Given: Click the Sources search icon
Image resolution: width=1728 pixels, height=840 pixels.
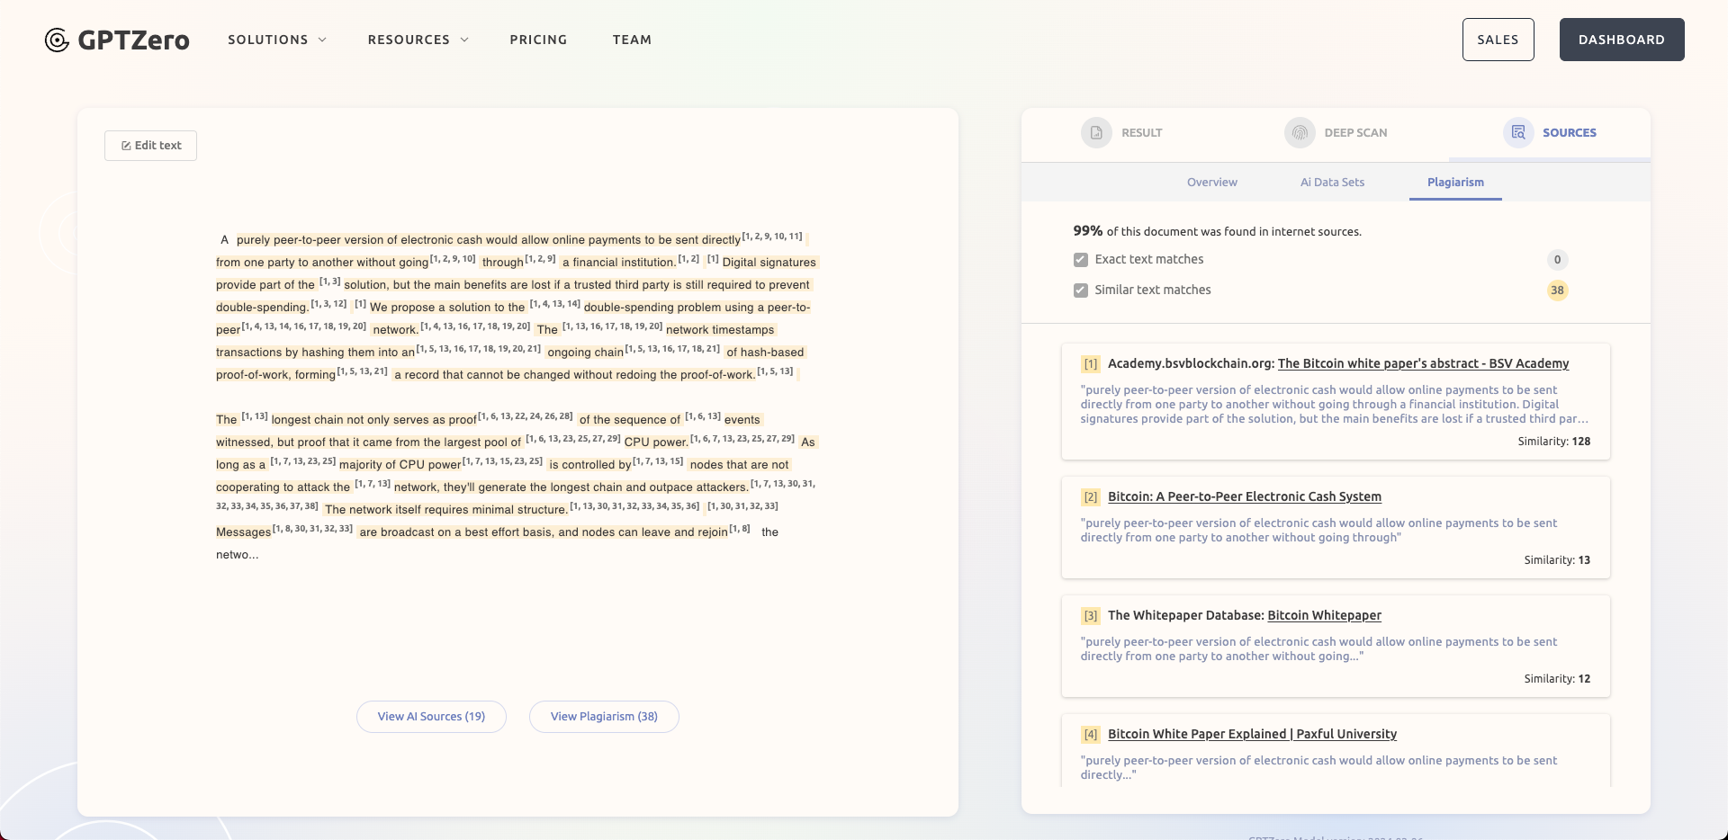Looking at the screenshot, I should 1518,133.
